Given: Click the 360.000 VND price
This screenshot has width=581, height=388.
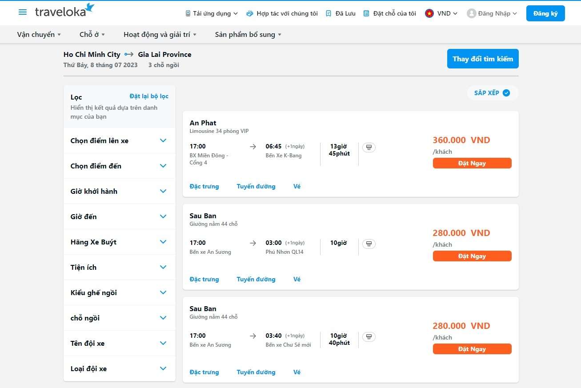Looking at the screenshot, I should click(x=461, y=140).
